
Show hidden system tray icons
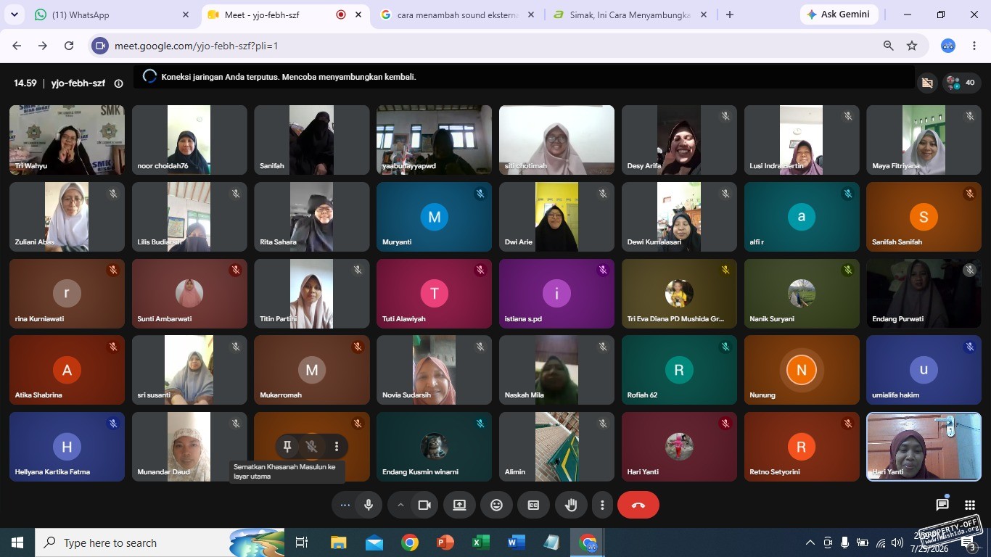(810, 542)
